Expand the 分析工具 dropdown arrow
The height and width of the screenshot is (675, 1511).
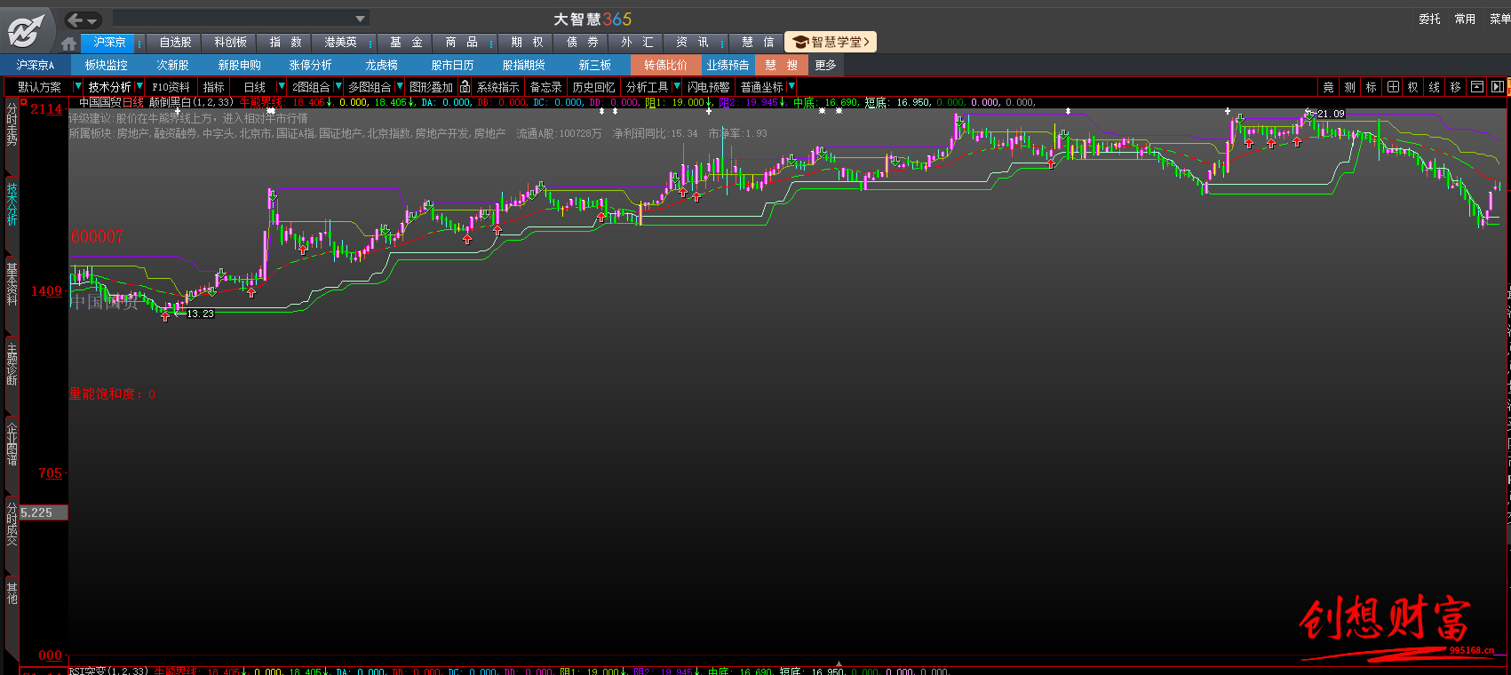[x=677, y=87]
